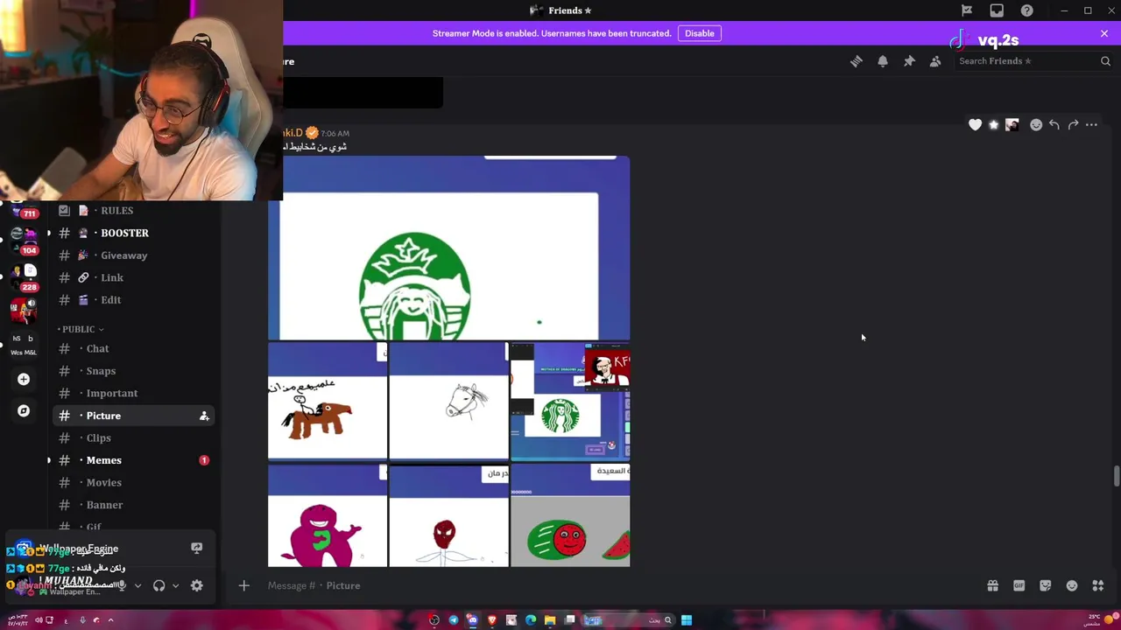Open the emoji picker in message bar
Screen dimensions: 1121x630
(x=1072, y=585)
